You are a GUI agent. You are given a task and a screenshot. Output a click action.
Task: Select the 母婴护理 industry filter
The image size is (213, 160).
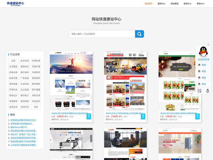click(36, 67)
